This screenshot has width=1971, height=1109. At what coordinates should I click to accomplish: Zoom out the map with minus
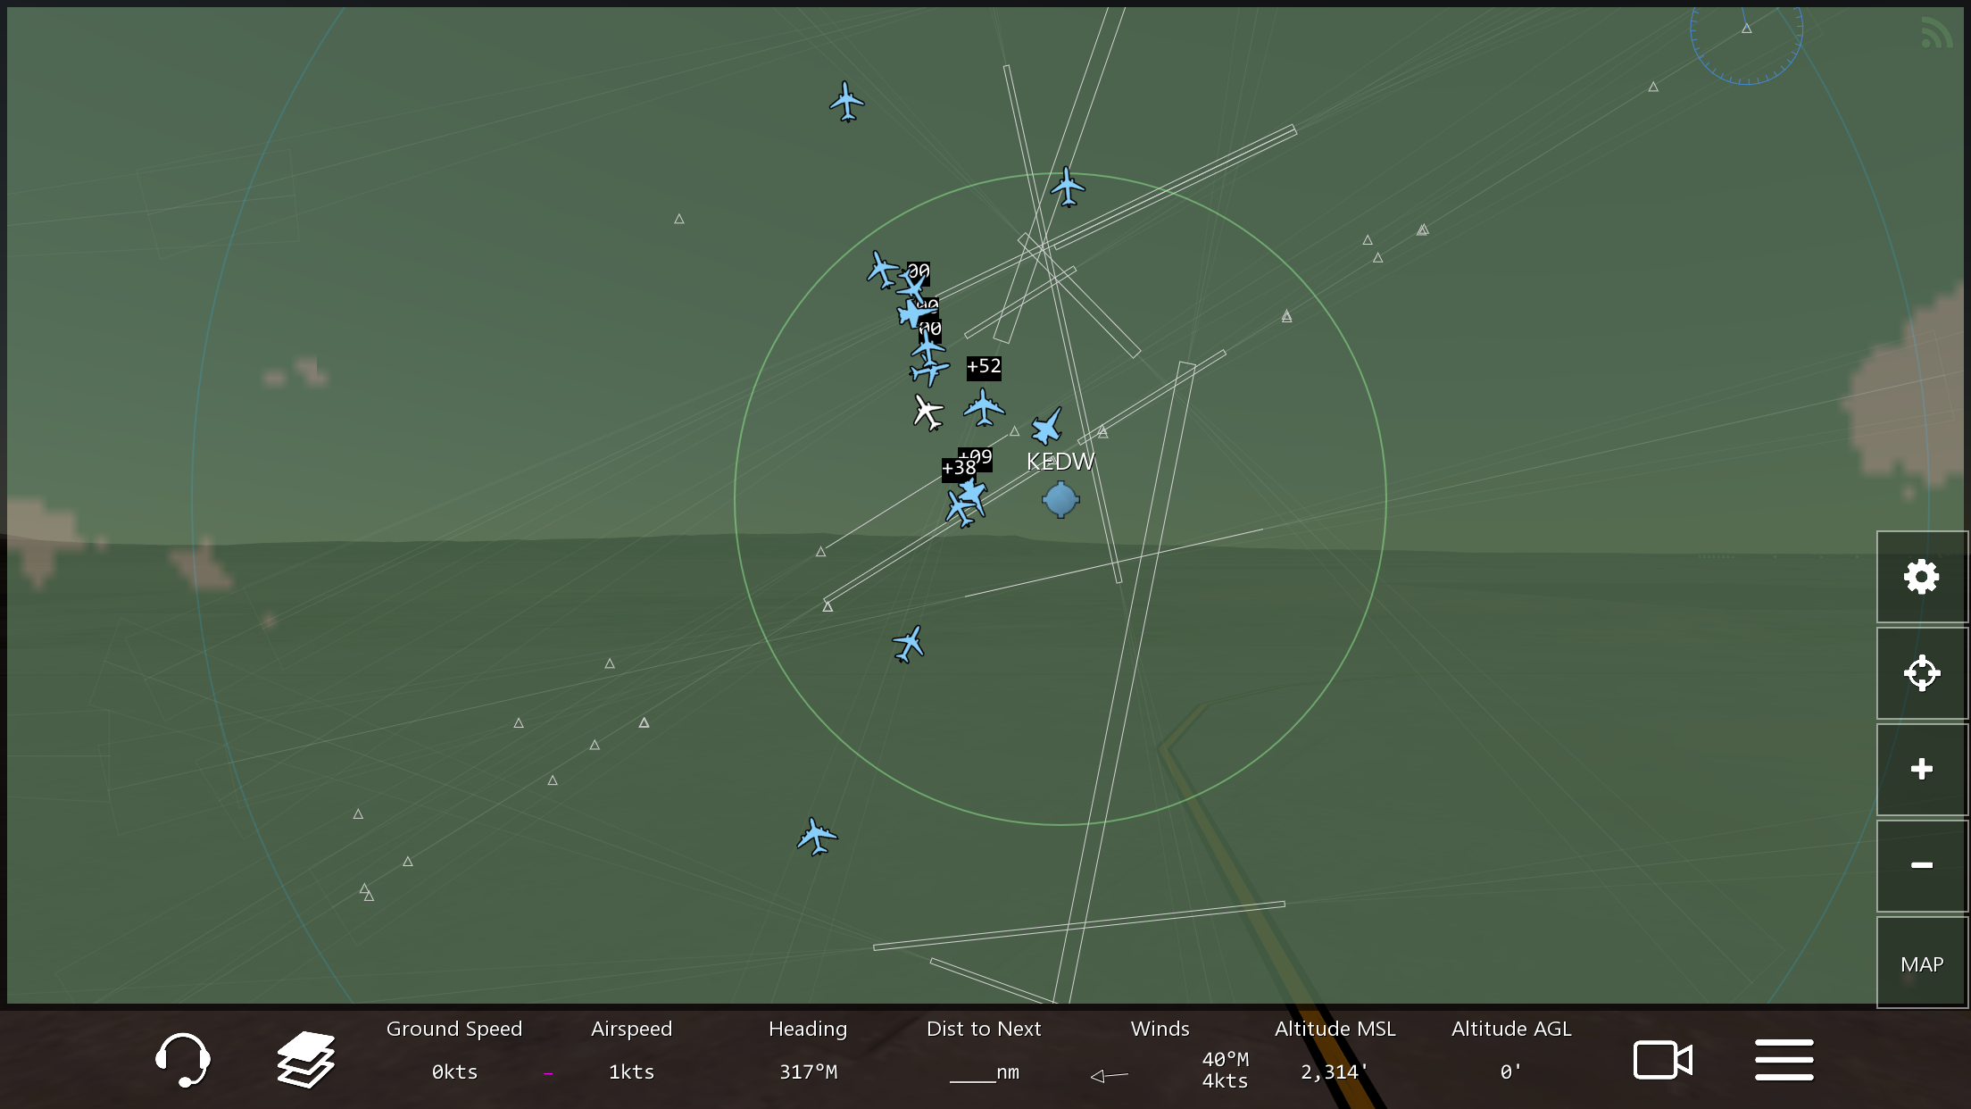point(1921,865)
